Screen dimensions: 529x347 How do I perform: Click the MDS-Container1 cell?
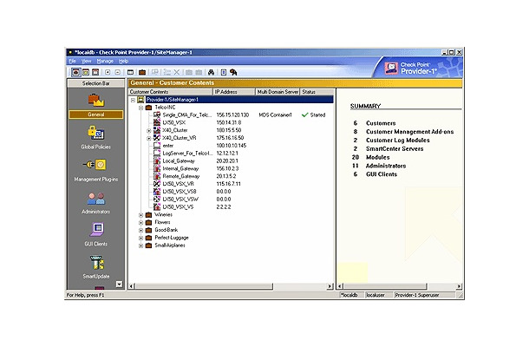tap(275, 115)
